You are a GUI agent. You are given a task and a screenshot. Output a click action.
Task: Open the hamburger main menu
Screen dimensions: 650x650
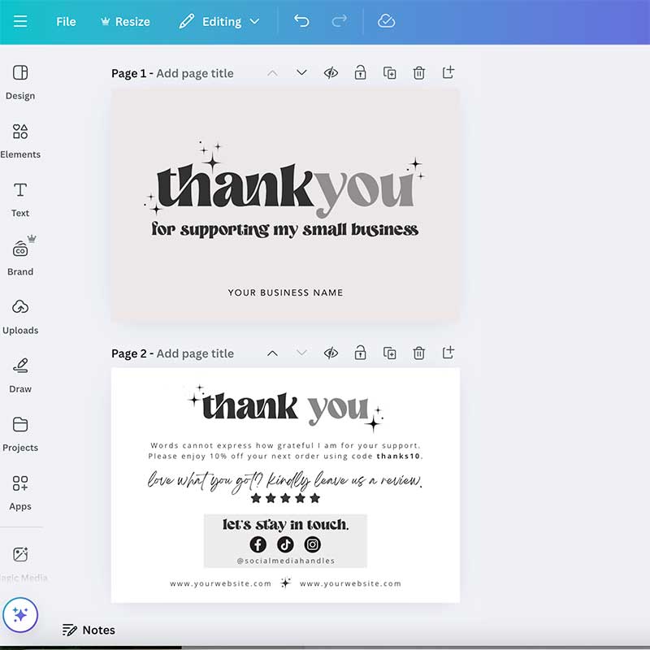click(19, 21)
